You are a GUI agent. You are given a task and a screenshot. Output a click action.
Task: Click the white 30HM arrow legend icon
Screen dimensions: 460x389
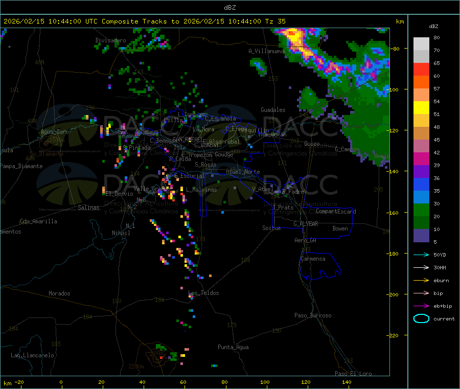pyautogui.click(x=421, y=267)
